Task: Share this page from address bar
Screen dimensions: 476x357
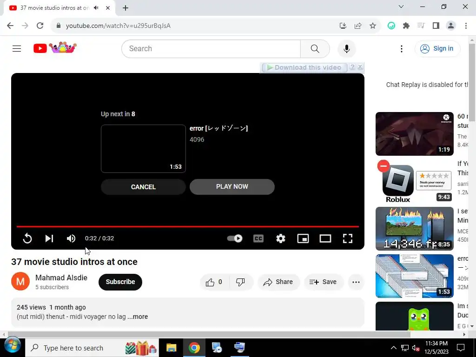Action: tap(358, 26)
